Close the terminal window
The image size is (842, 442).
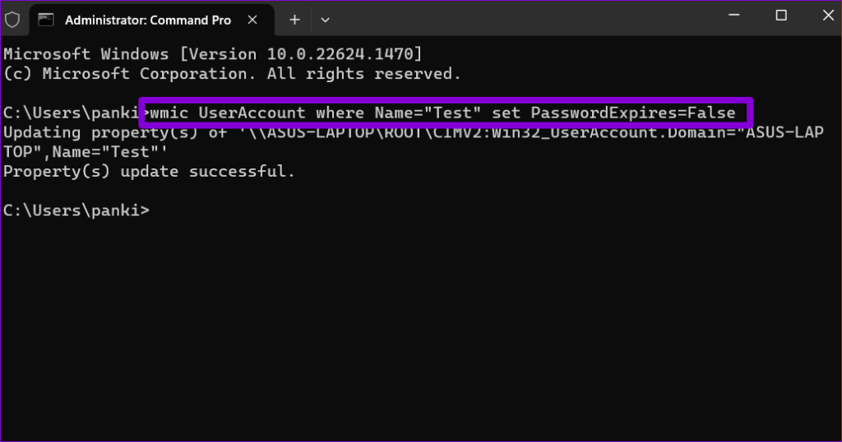[828, 15]
